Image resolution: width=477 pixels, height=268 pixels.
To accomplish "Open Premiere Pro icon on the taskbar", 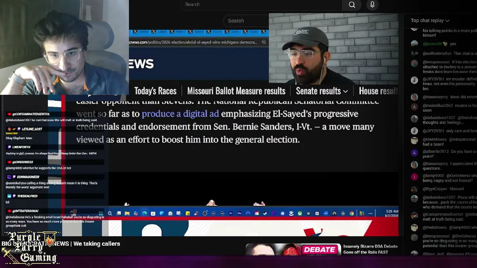I will point(231,213).
